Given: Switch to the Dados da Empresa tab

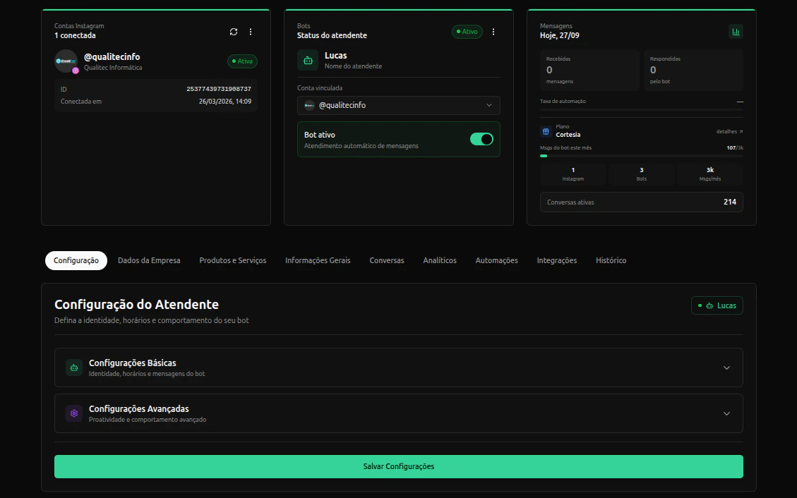Looking at the screenshot, I should (x=149, y=260).
